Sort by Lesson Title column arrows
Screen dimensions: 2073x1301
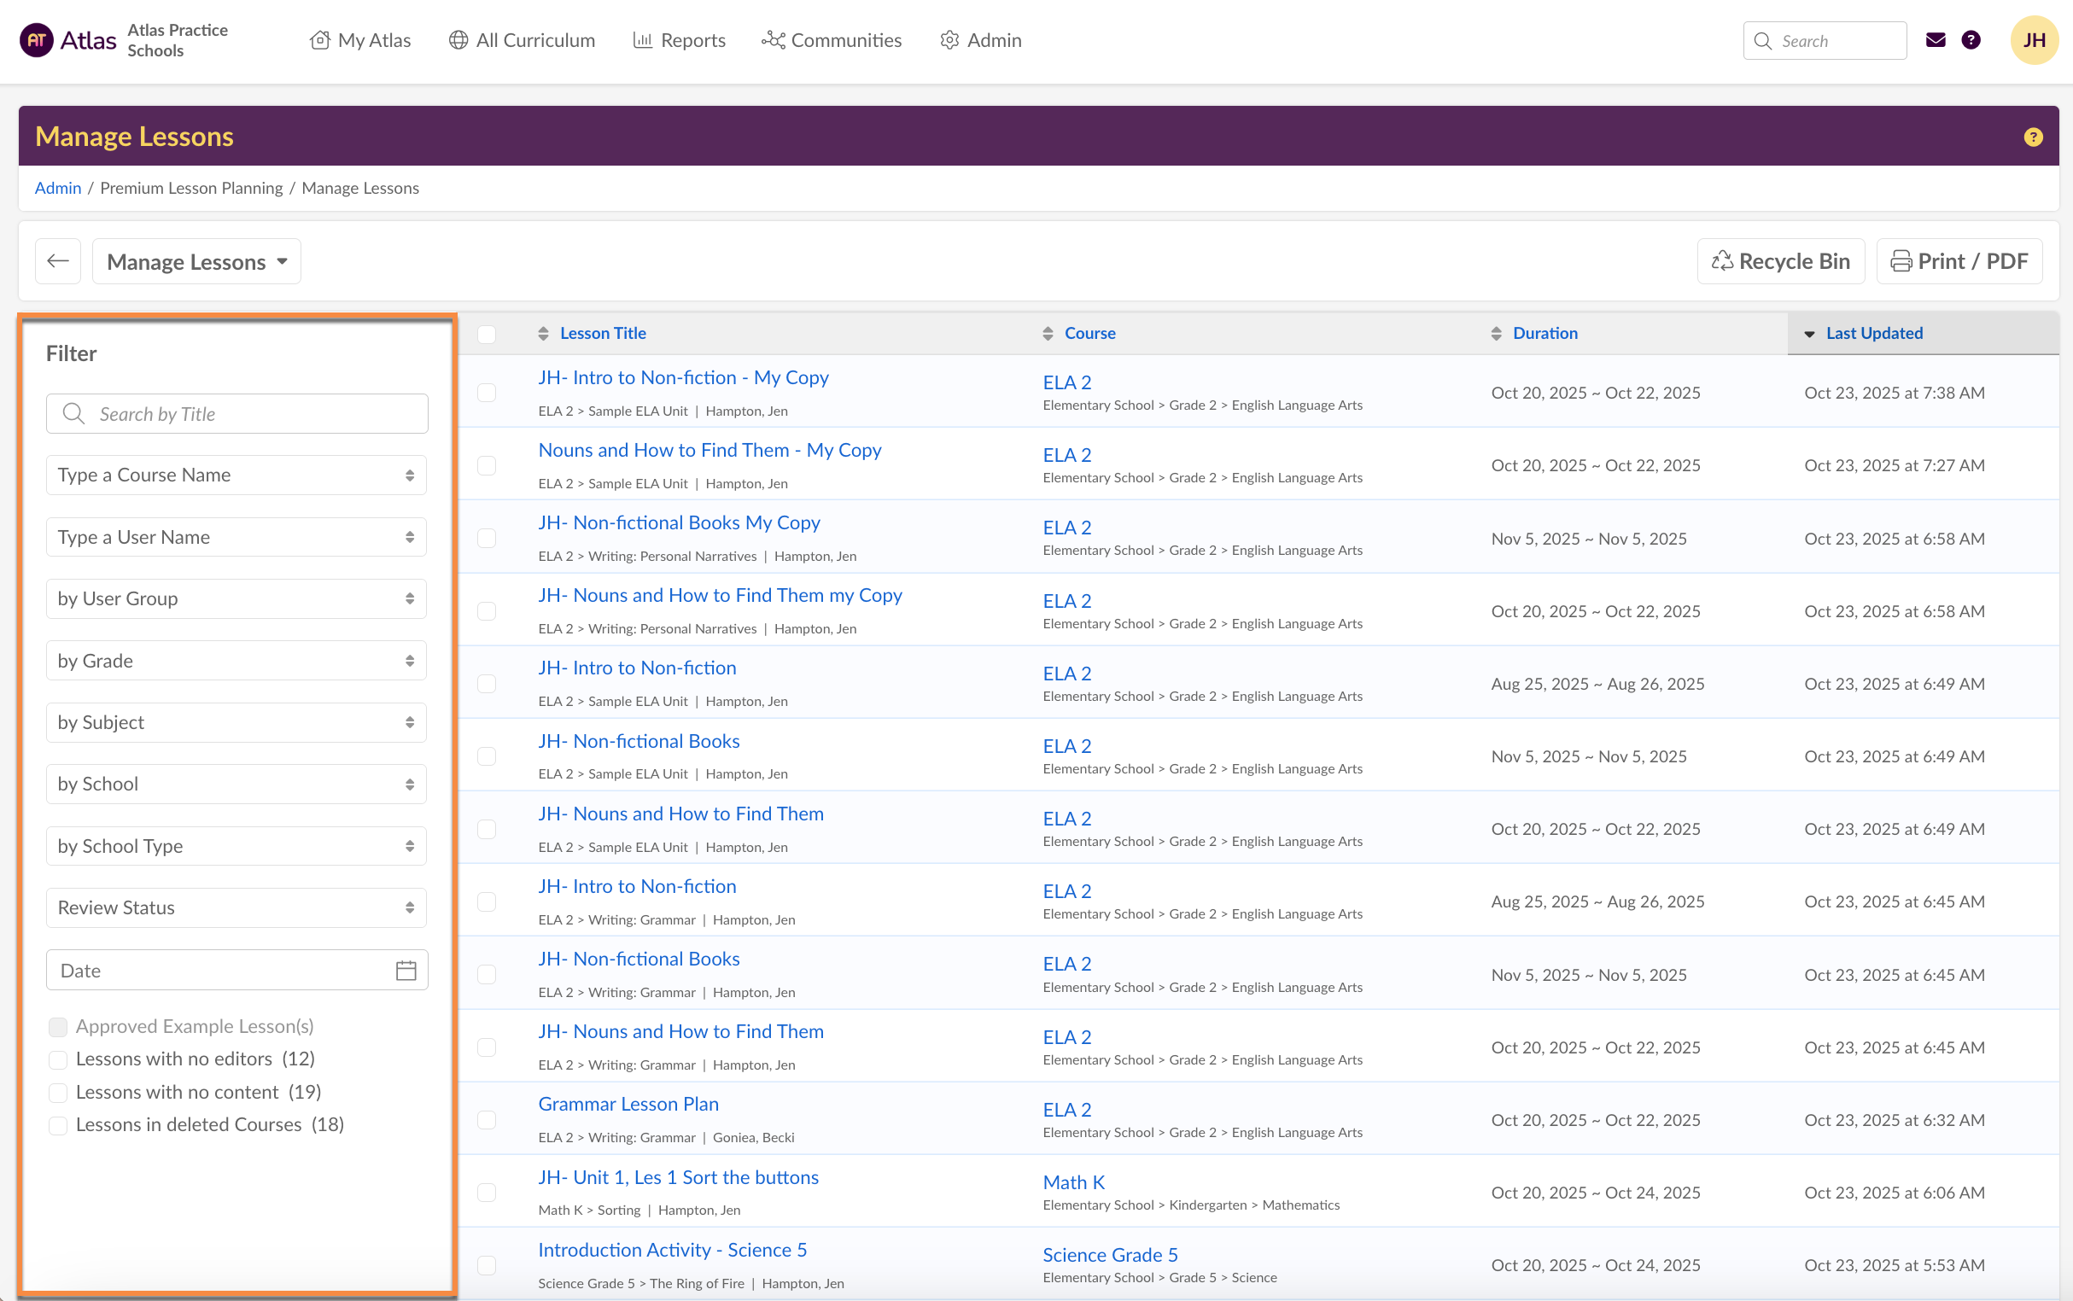coord(543,334)
